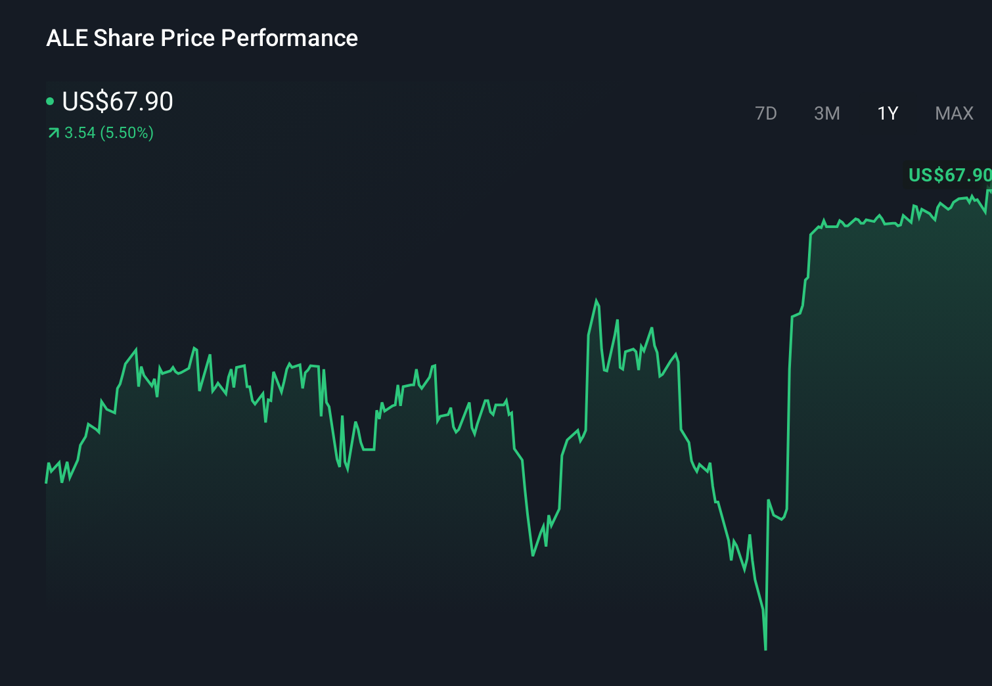The width and height of the screenshot is (992, 686).
Task: Click the deep valley in the middle of the chart
Action: 532,555
